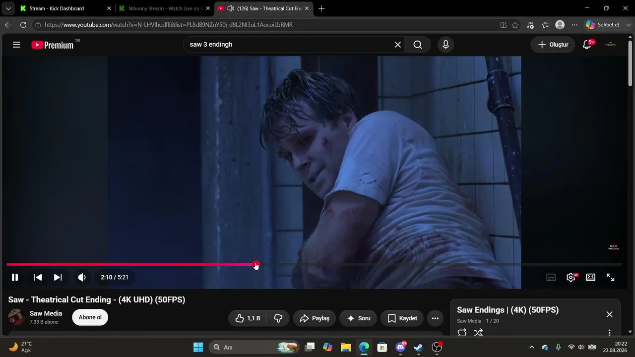Toggle subtitles on the video player

pyautogui.click(x=551, y=277)
